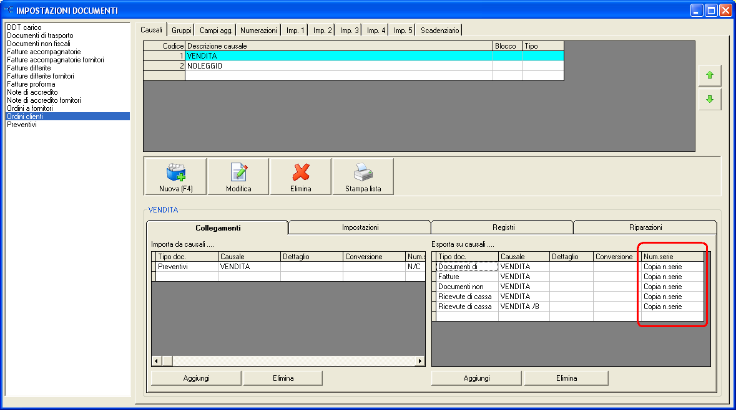Click the Stampa lista printer icon
Screen dimensions: 736x410
pos(363,173)
